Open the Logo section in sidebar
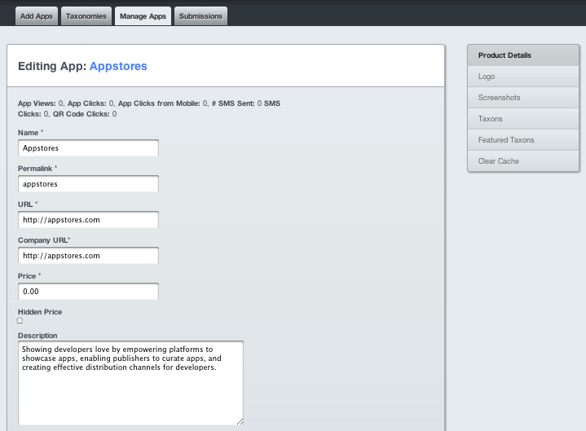The height and width of the screenshot is (431, 586). (x=523, y=77)
